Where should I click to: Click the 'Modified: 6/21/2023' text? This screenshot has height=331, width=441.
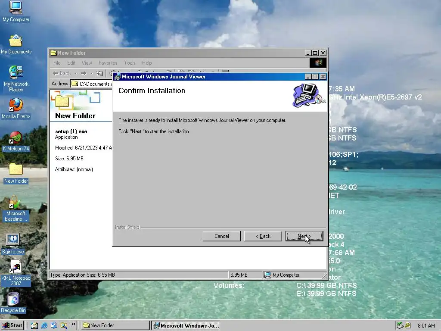tap(83, 148)
